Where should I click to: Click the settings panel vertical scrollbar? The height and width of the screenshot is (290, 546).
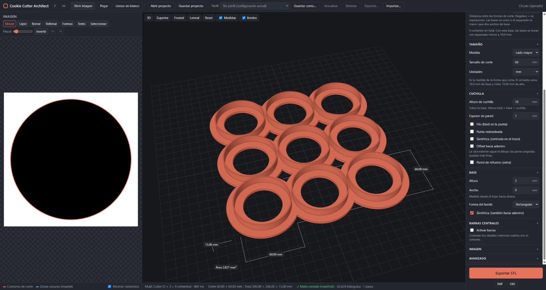(x=544, y=175)
